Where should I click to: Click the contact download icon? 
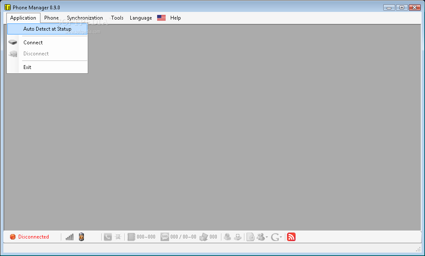(227, 237)
